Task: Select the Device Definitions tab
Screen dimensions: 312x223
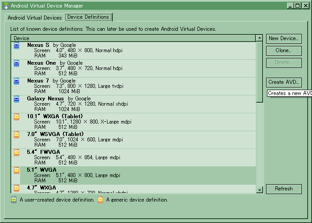Action: coord(88,17)
